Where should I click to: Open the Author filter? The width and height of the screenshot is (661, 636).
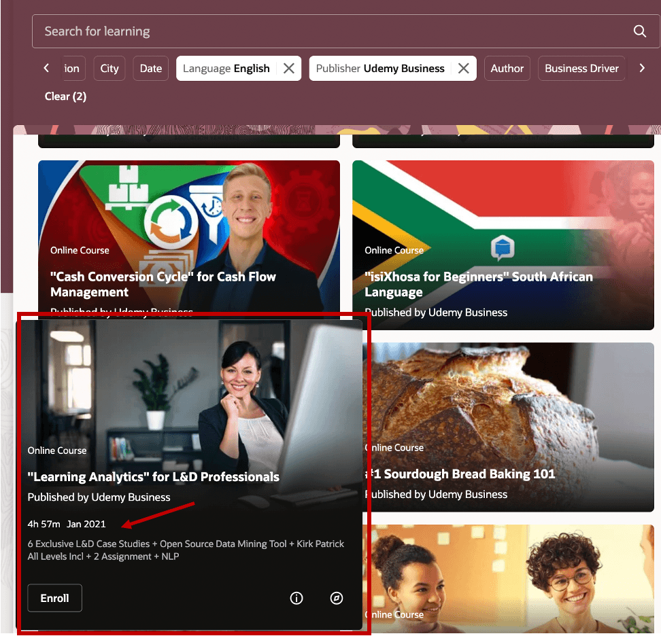[x=507, y=68]
